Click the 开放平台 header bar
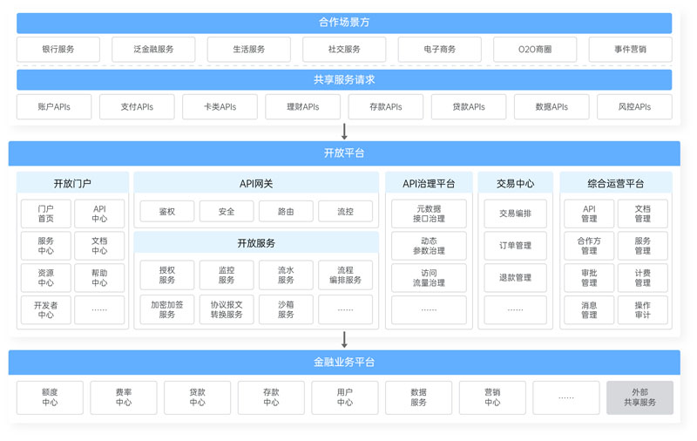697x441 pixels. 344,153
